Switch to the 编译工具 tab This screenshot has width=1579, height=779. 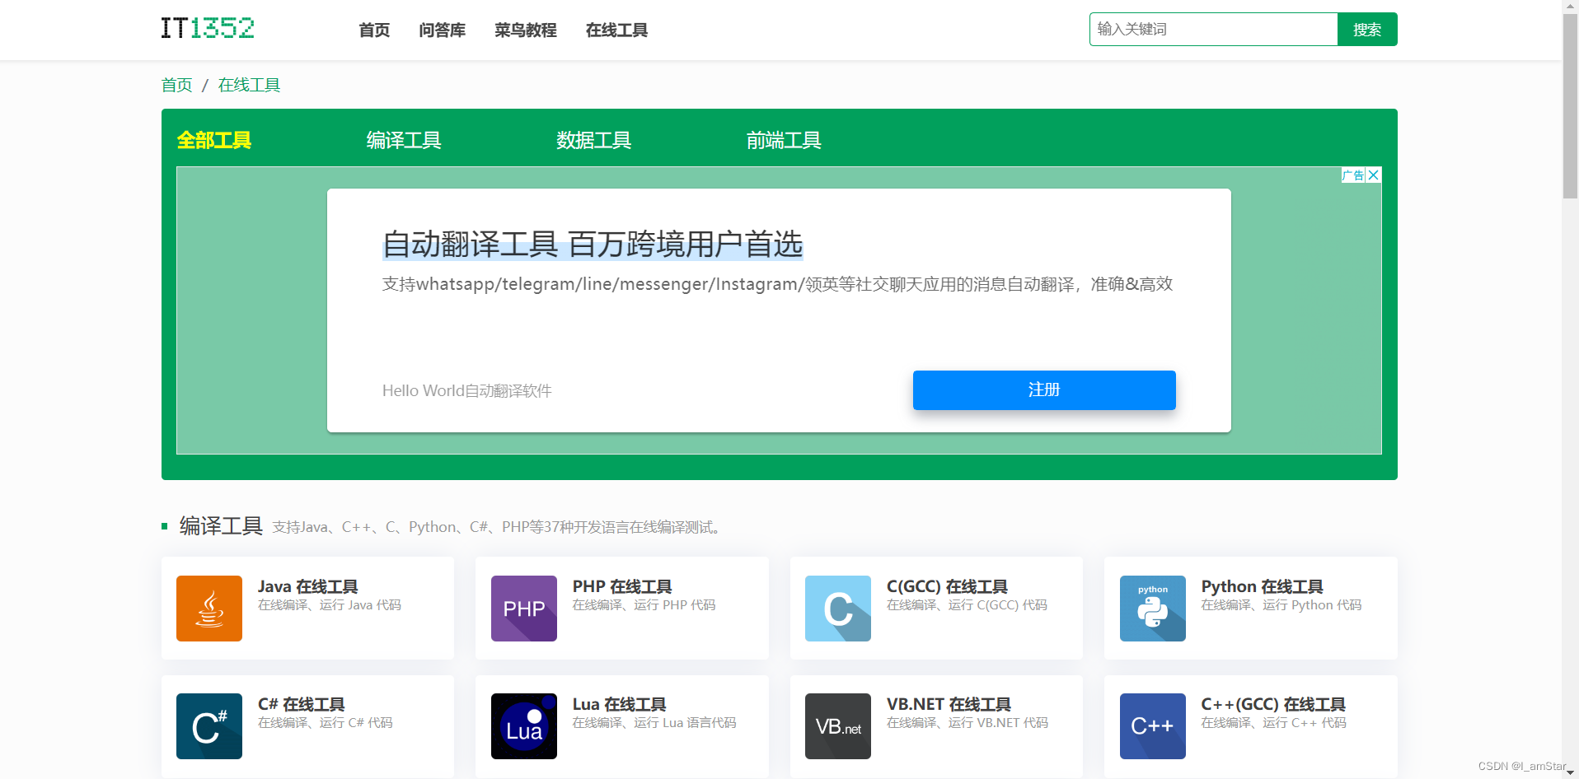[404, 141]
